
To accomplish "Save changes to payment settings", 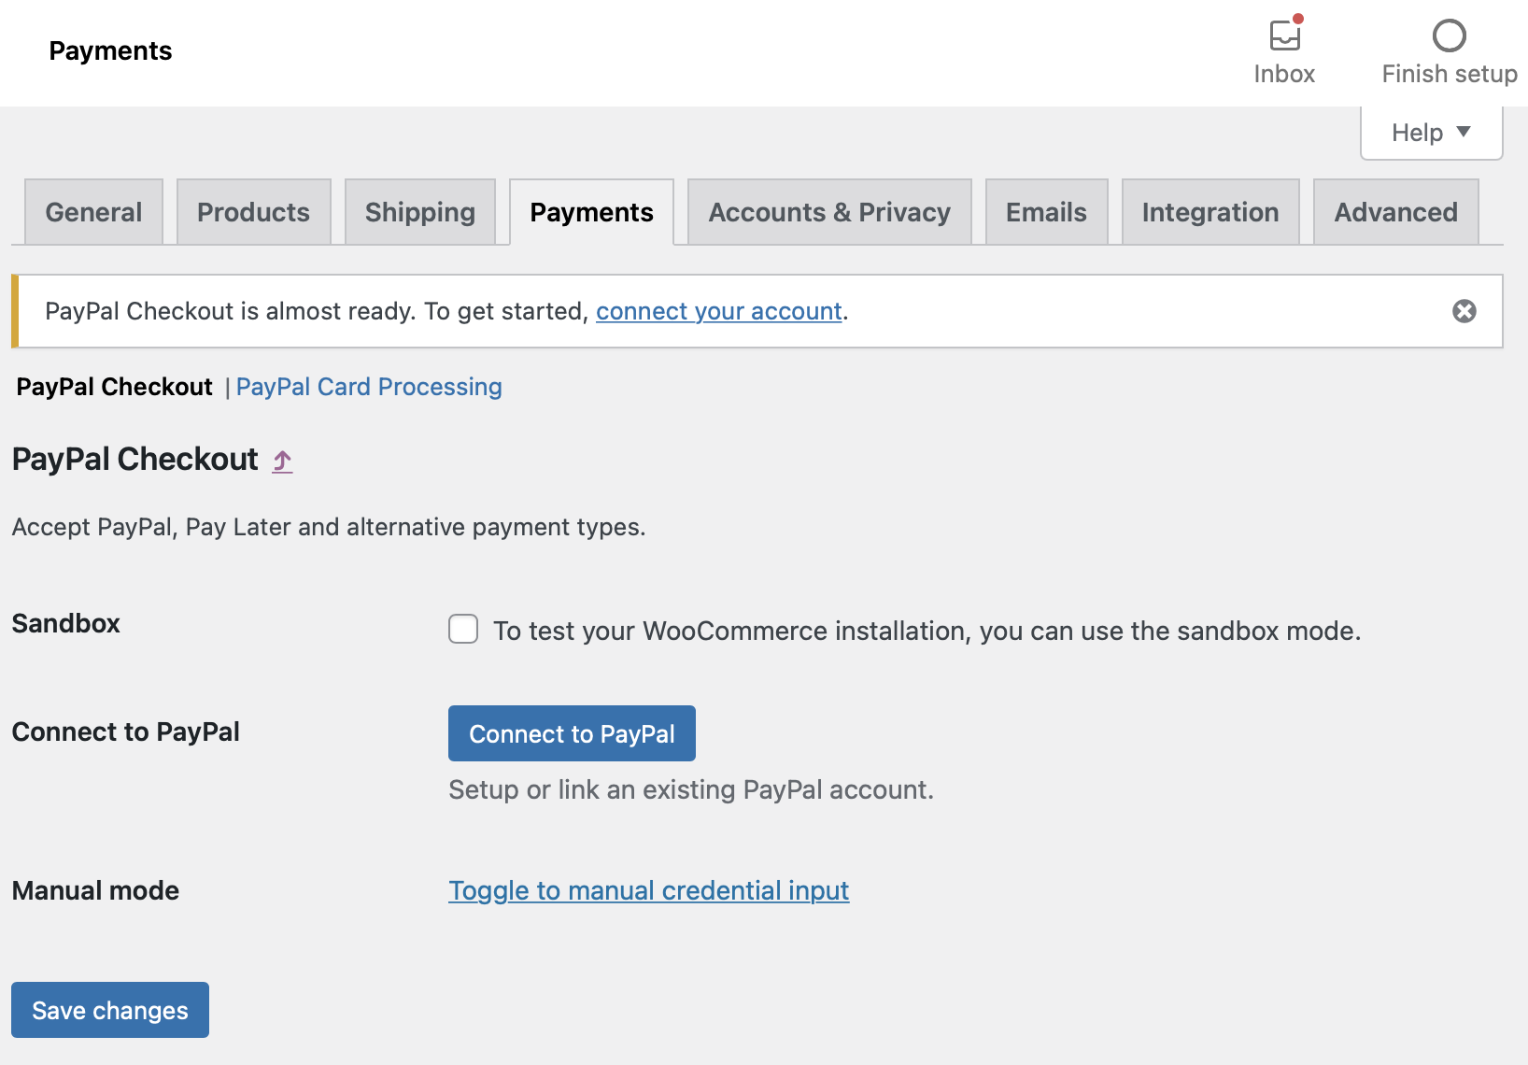I will (x=109, y=1010).
